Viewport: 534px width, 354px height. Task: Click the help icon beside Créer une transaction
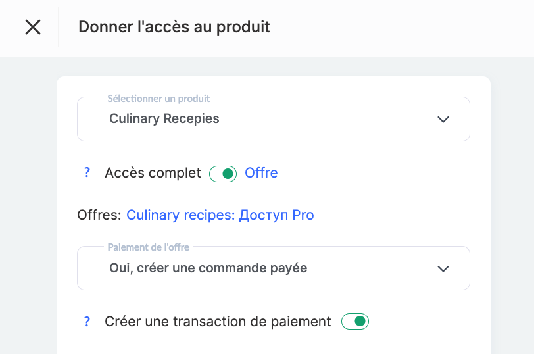point(87,322)
